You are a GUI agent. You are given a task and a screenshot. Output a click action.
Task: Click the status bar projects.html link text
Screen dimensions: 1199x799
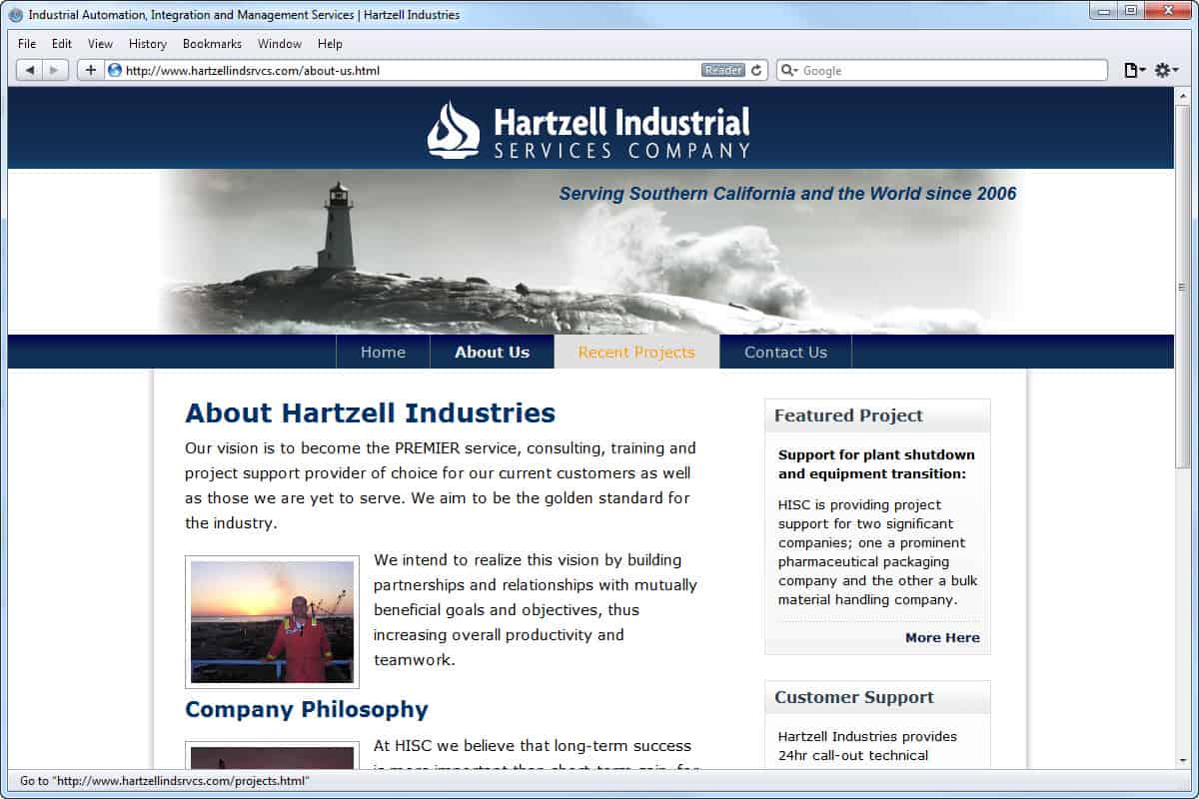coord(165,780)
